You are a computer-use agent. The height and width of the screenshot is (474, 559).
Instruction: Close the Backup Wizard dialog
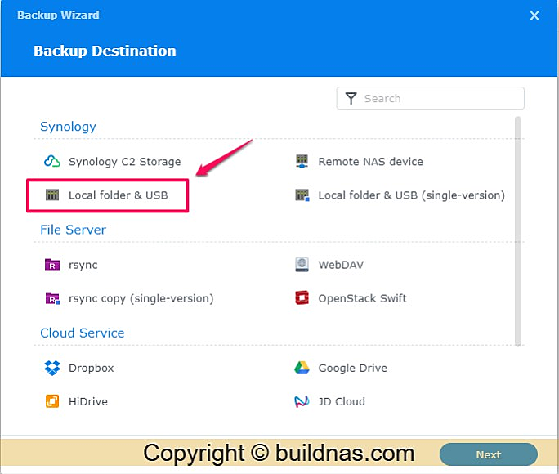(534, 16)
